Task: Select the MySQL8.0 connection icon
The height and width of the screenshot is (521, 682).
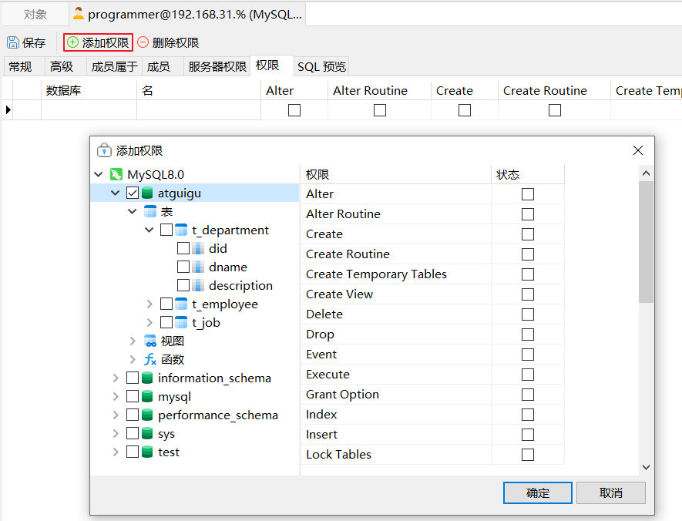Action: (116, 174)
